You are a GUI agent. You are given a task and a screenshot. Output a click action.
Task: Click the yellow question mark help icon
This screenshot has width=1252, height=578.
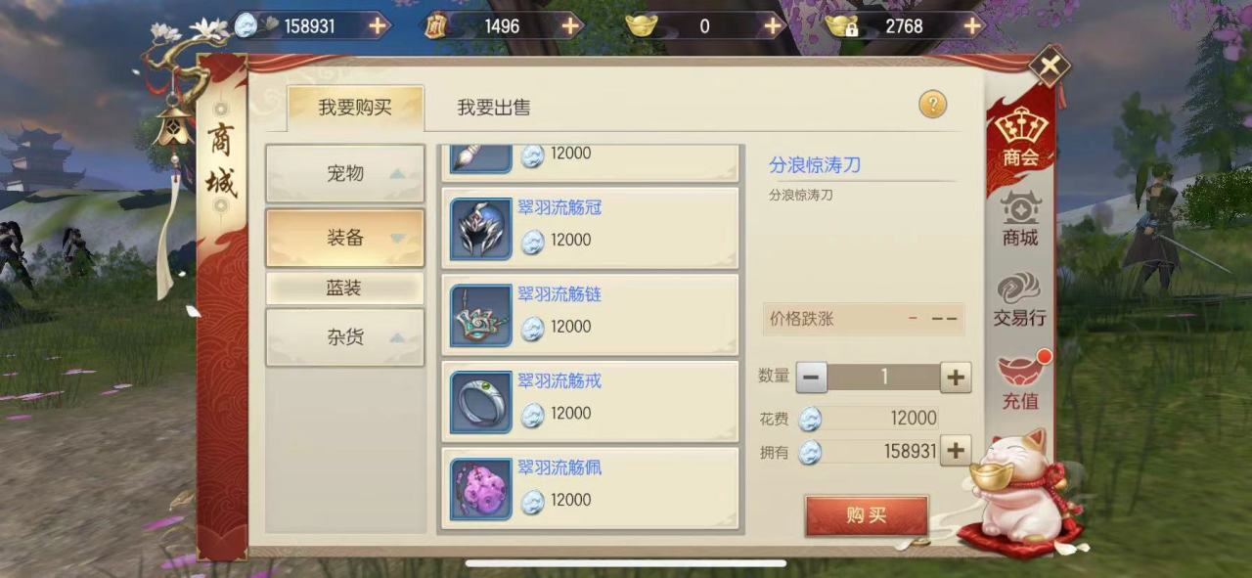click(932, 105)
